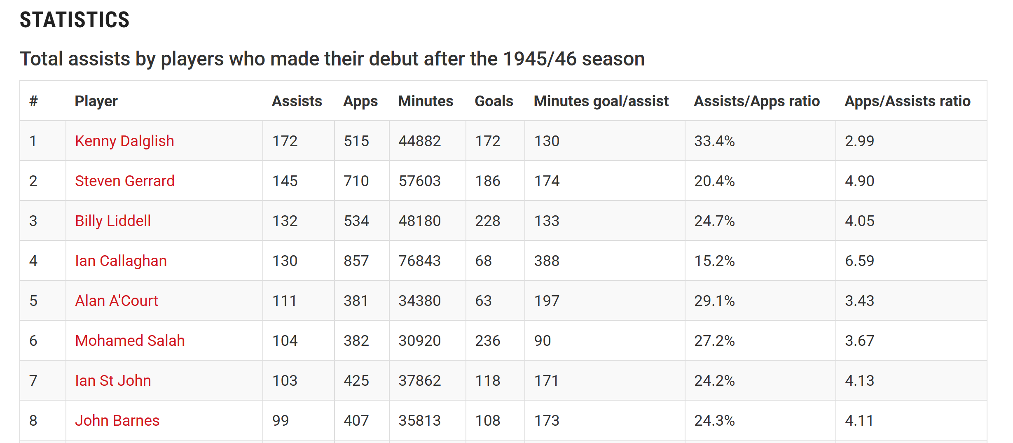Select the Assists/Apps ratio header
Viewport: 1013px width, 443px height.
pyautogui.click(x=756, y=101)
